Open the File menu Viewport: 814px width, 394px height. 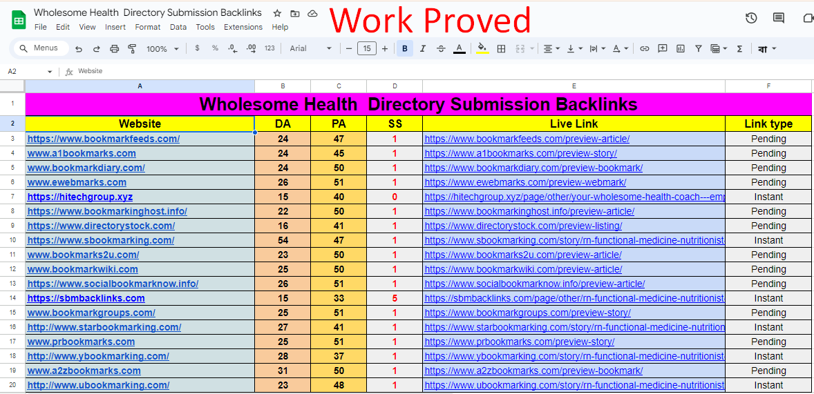41,27
